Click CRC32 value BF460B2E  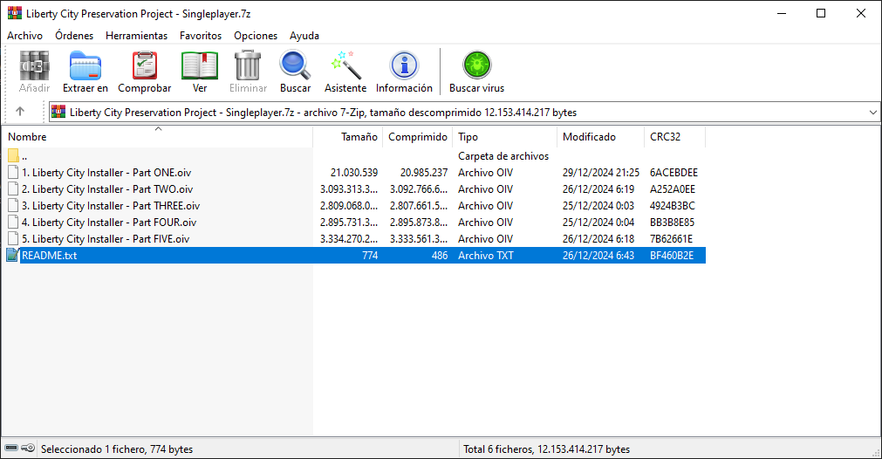[x=672, y=256]
